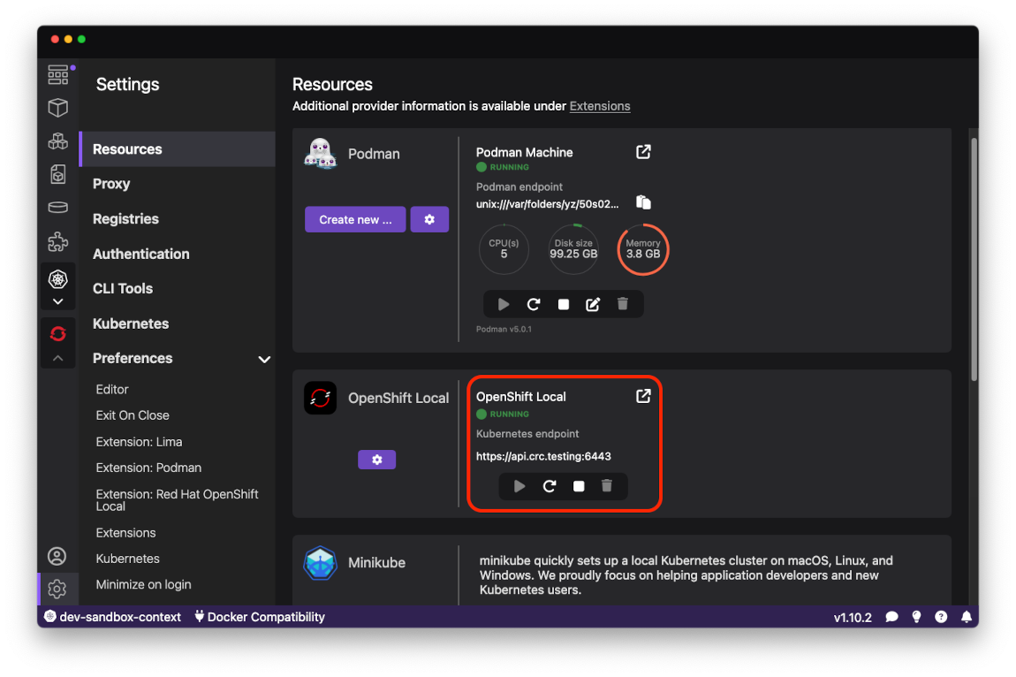Collapse the Preferences chevron
The image size is (1016, 677).
coord(264,359)
